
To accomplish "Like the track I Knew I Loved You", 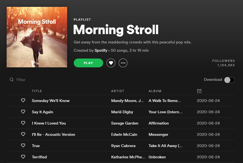I will tap(23, 123).
